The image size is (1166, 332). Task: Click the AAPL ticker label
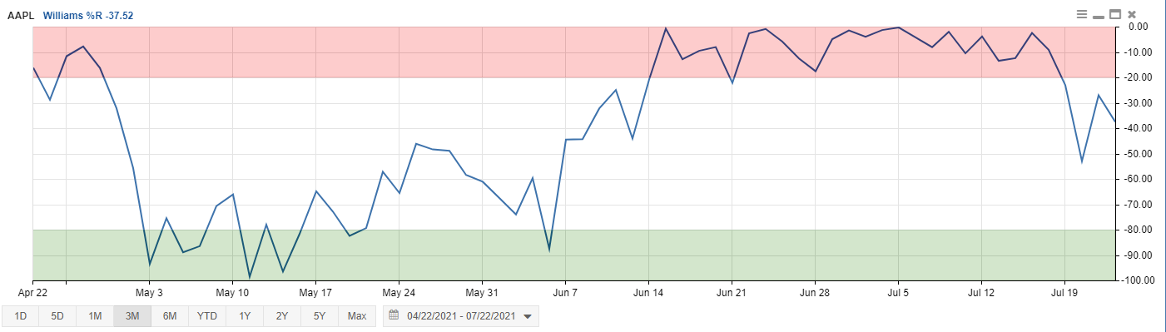[22, 14]
